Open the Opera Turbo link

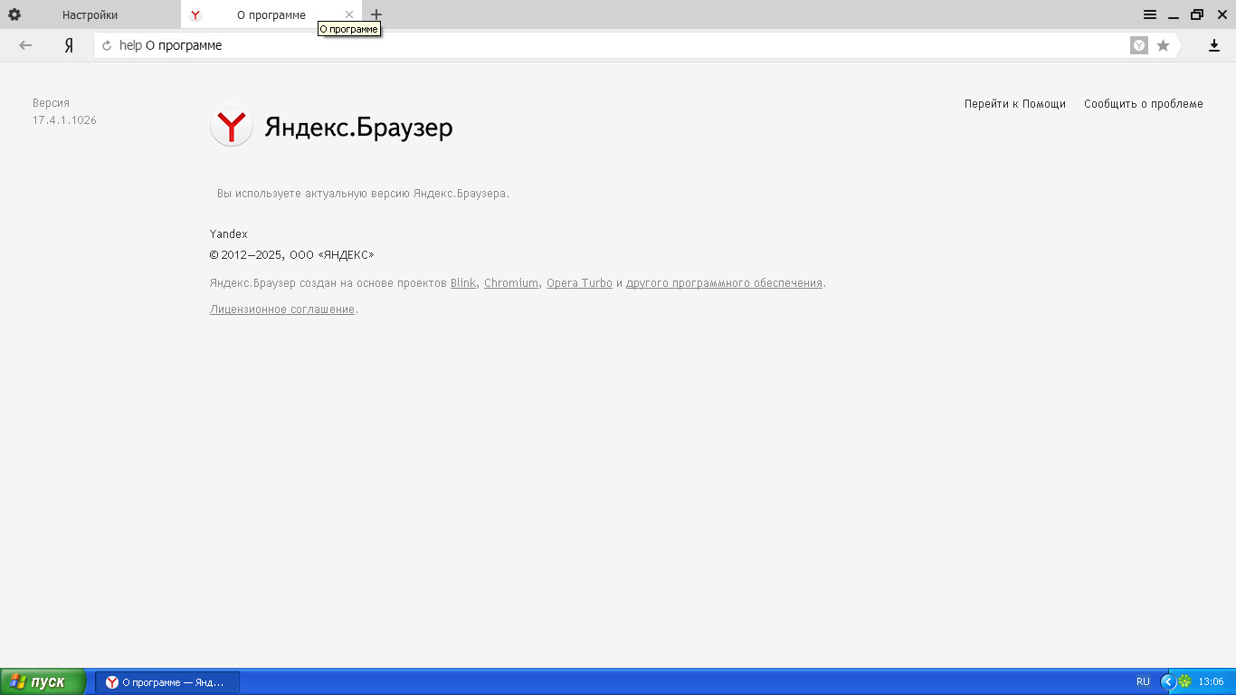579,283
